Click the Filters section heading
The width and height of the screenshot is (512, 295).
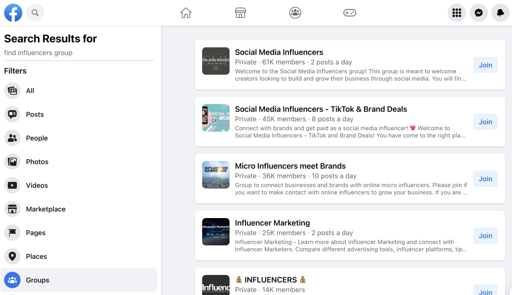pos(16,71)
